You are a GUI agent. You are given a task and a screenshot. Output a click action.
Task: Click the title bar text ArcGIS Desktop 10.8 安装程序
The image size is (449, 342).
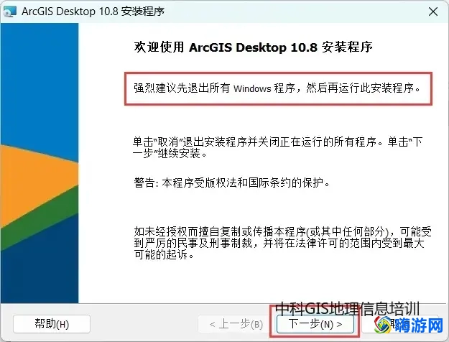tap(93, 11)
